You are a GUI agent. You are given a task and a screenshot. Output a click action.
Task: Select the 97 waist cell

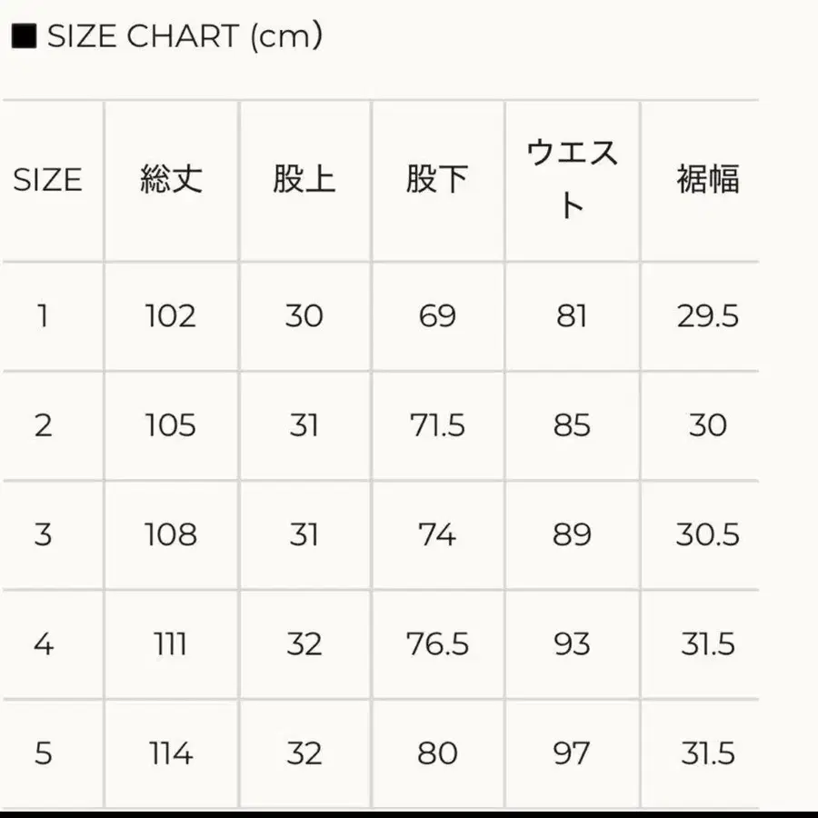click(x=572, y=753)
